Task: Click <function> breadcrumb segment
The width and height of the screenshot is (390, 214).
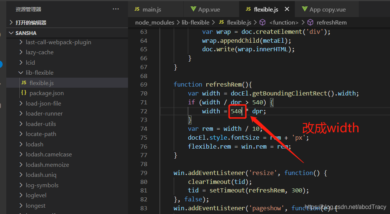Action: [284, 22]
